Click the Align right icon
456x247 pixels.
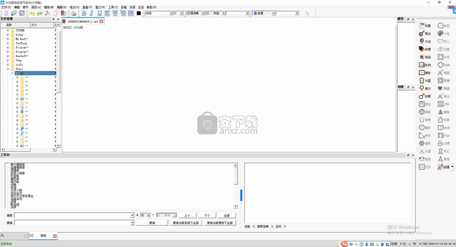123,13
